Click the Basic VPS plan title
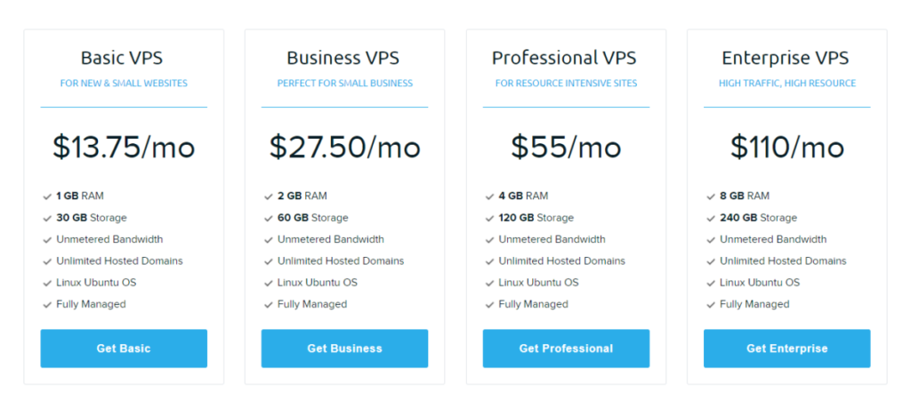 [x=121, y=58]
